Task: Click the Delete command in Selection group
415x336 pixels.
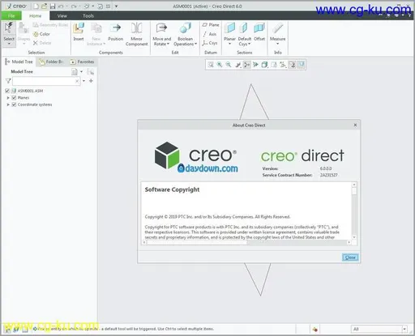Action: [x=42, y=43]
